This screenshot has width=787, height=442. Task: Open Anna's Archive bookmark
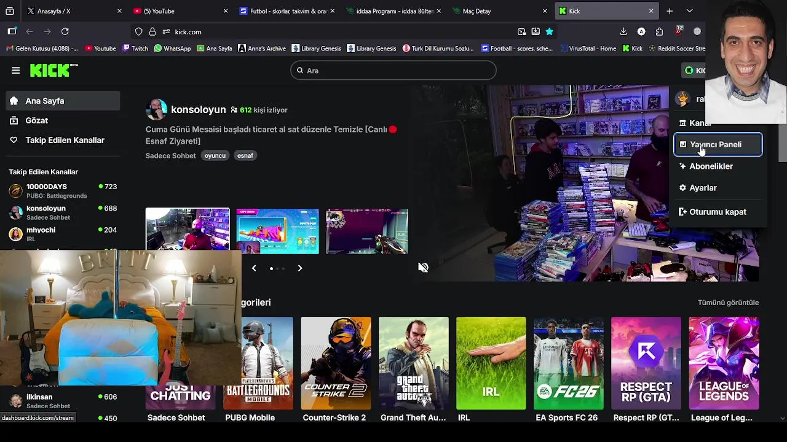coord(262,48)
